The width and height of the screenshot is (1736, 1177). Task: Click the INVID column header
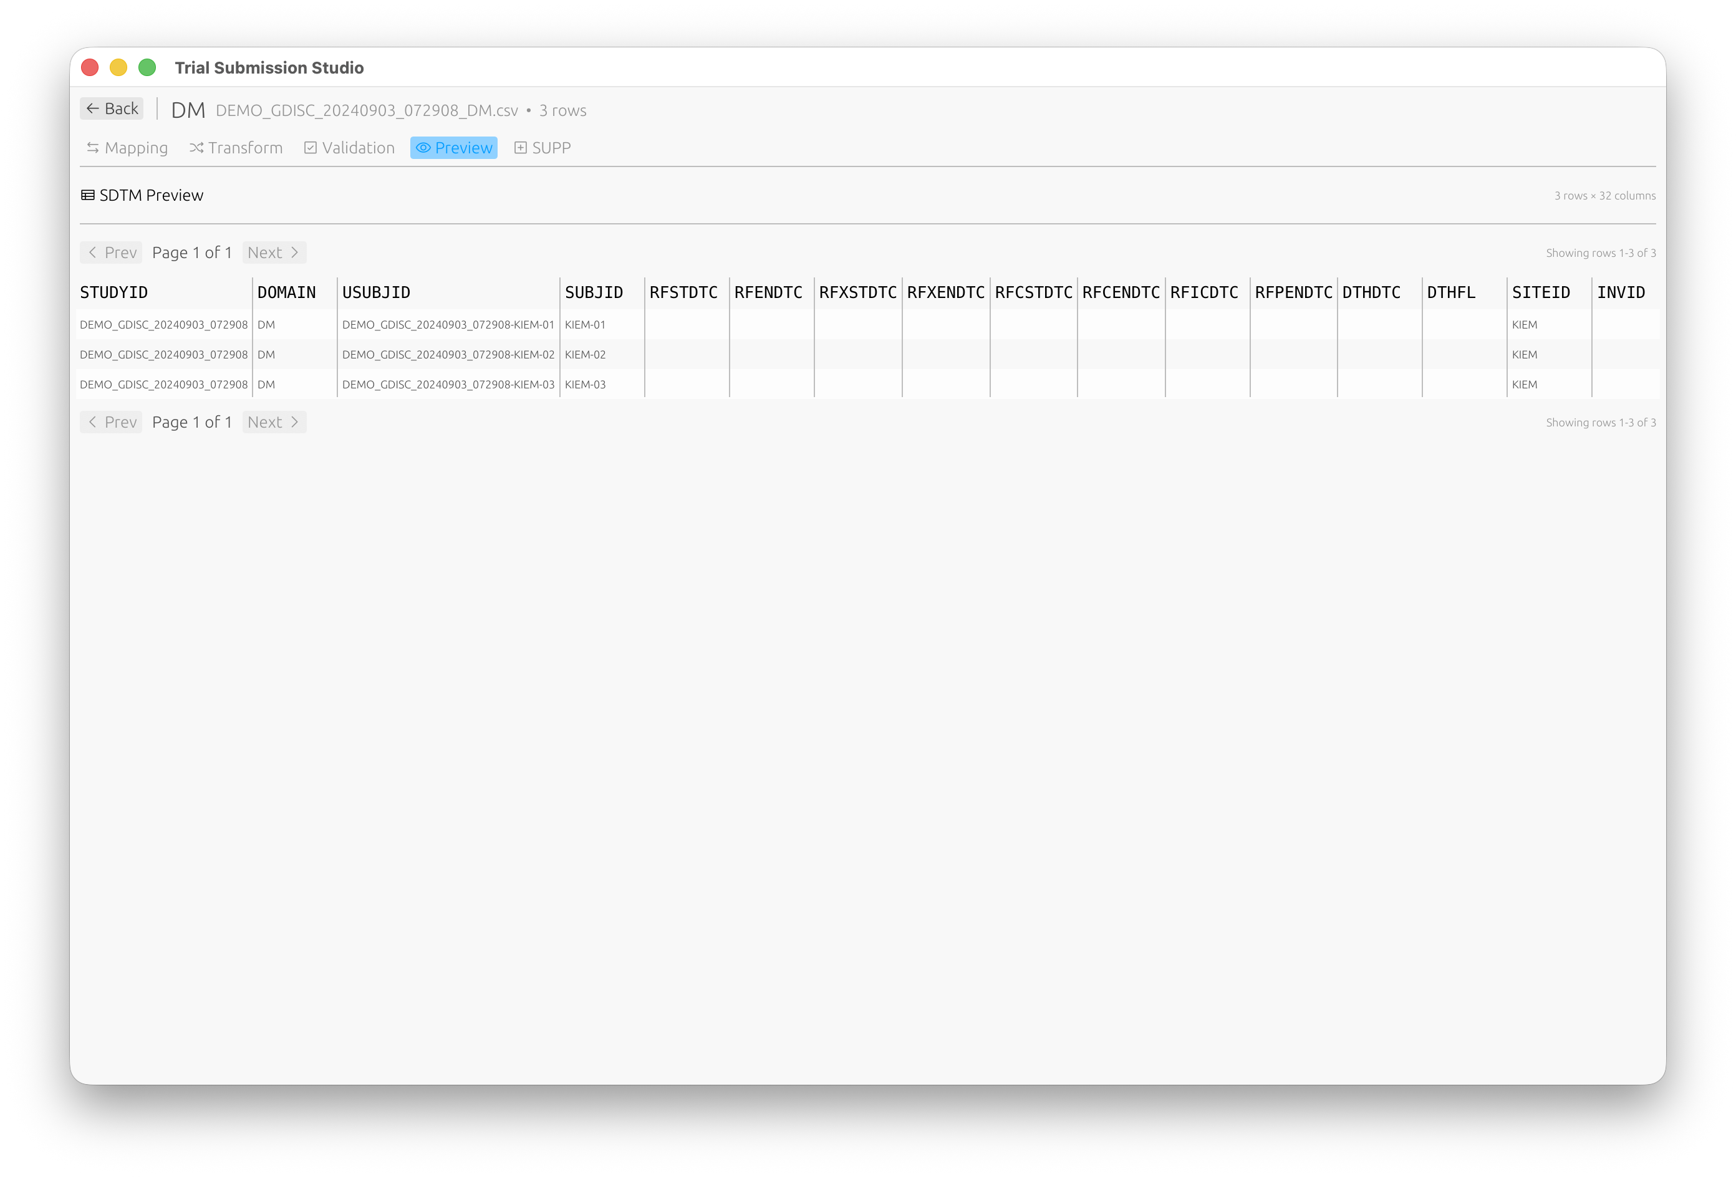pos(1620,293)
